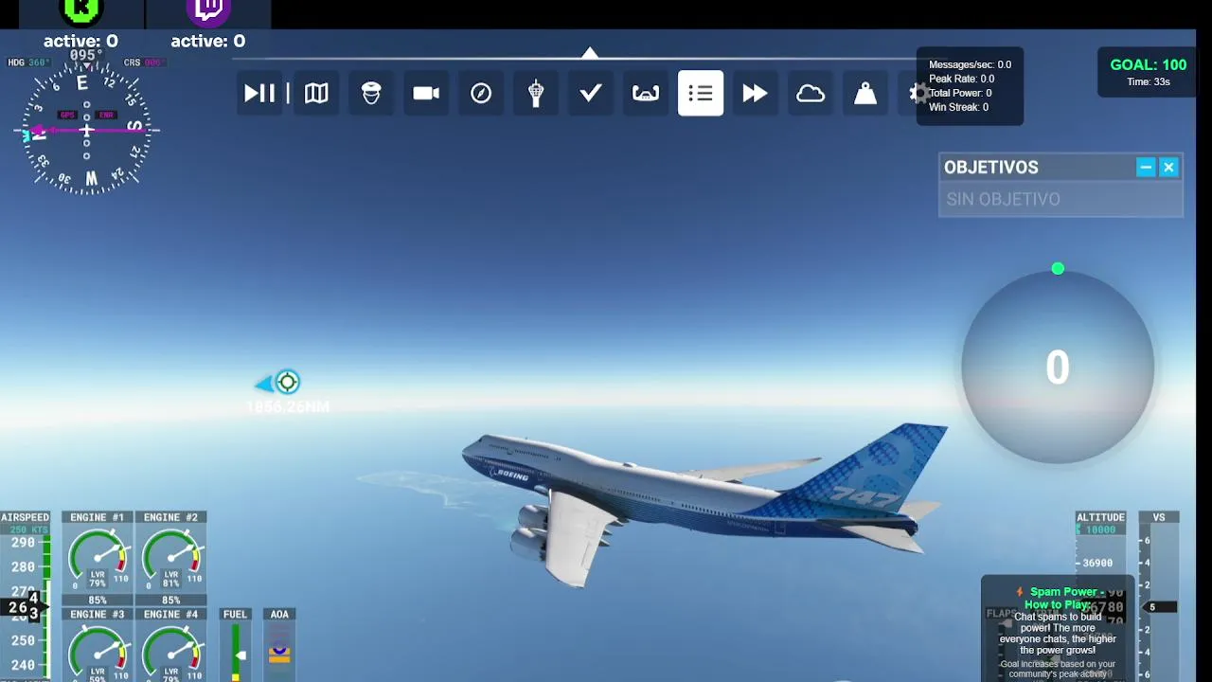Click the power meter circle showing 0

click(x=1058, y=368)
